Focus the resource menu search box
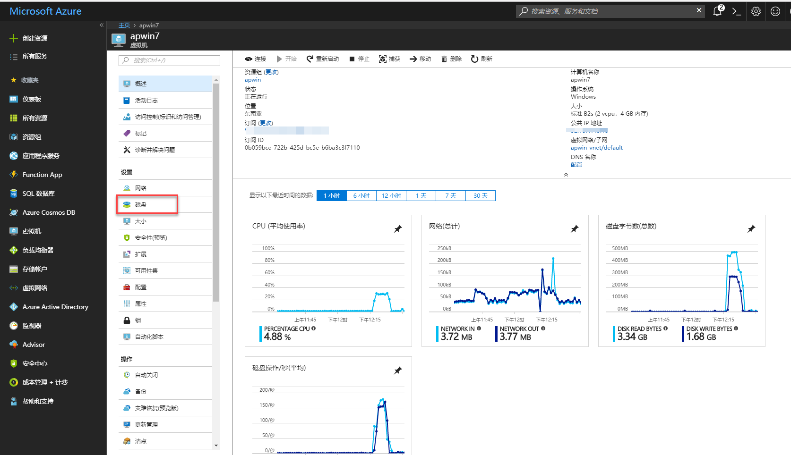Screen dimensions: 791x455 pyautogui.click(x=169, y=60)
